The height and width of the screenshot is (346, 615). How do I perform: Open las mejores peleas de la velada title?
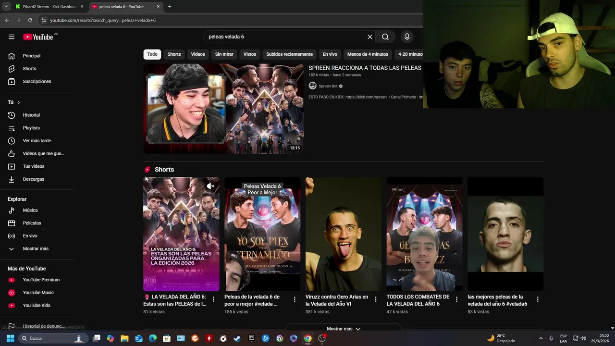click(x=498, y=300)
